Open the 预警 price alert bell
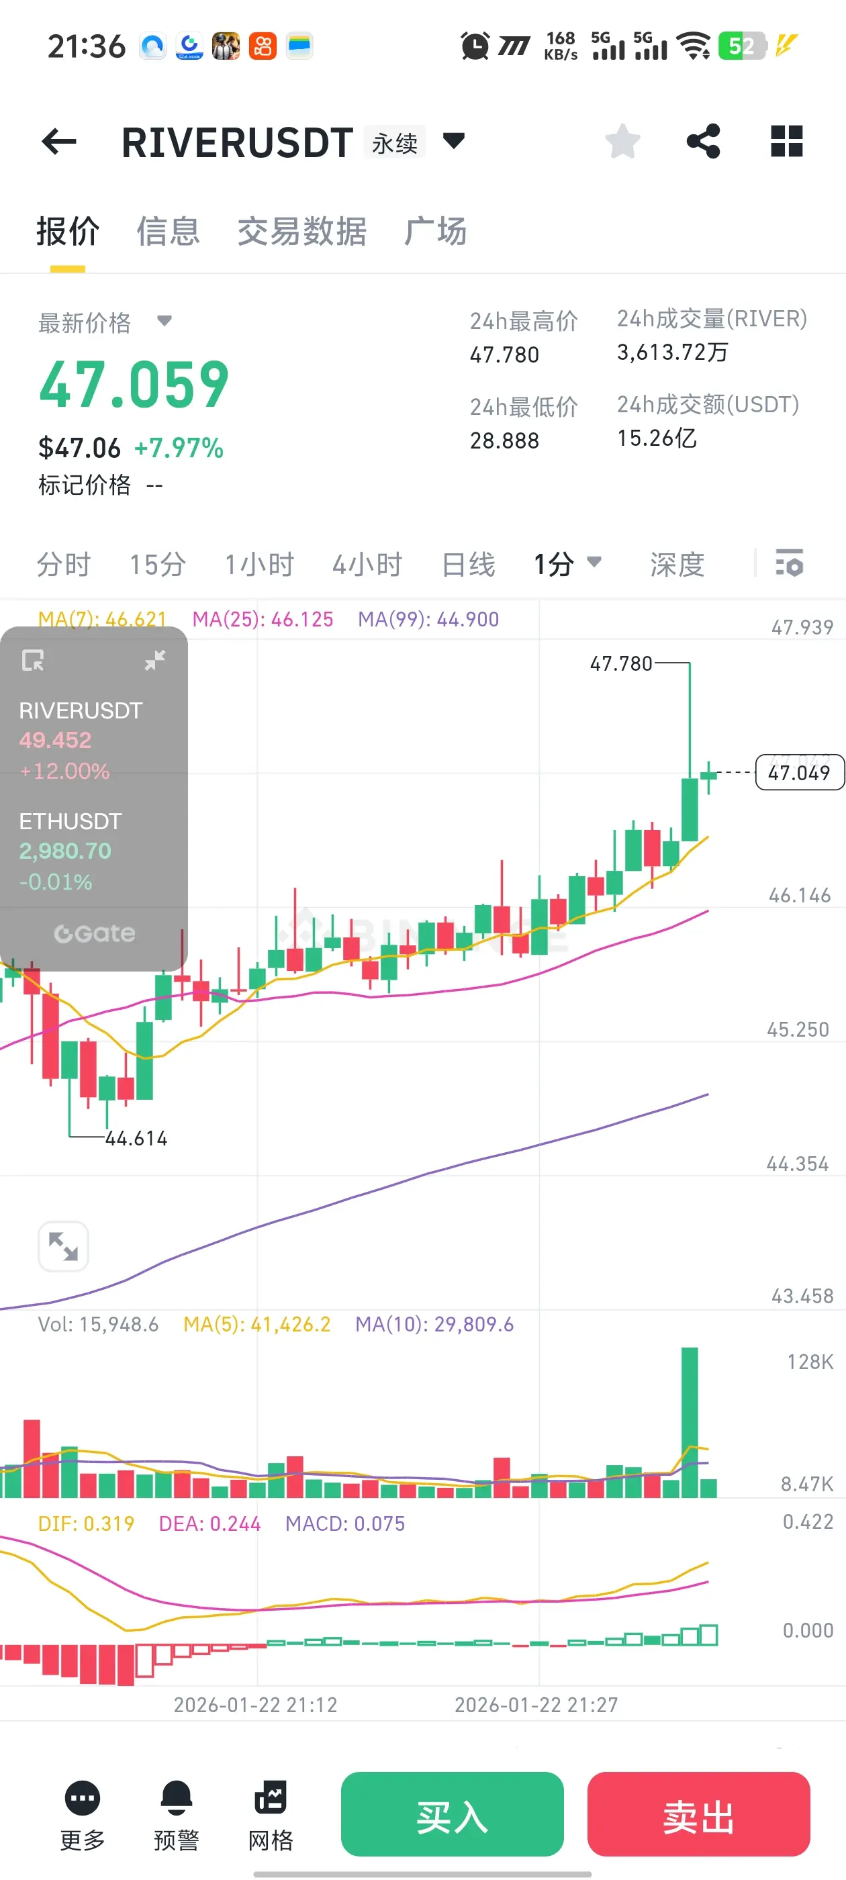The height and width of the screenshot is (1880, 846). pos(177,1816)
